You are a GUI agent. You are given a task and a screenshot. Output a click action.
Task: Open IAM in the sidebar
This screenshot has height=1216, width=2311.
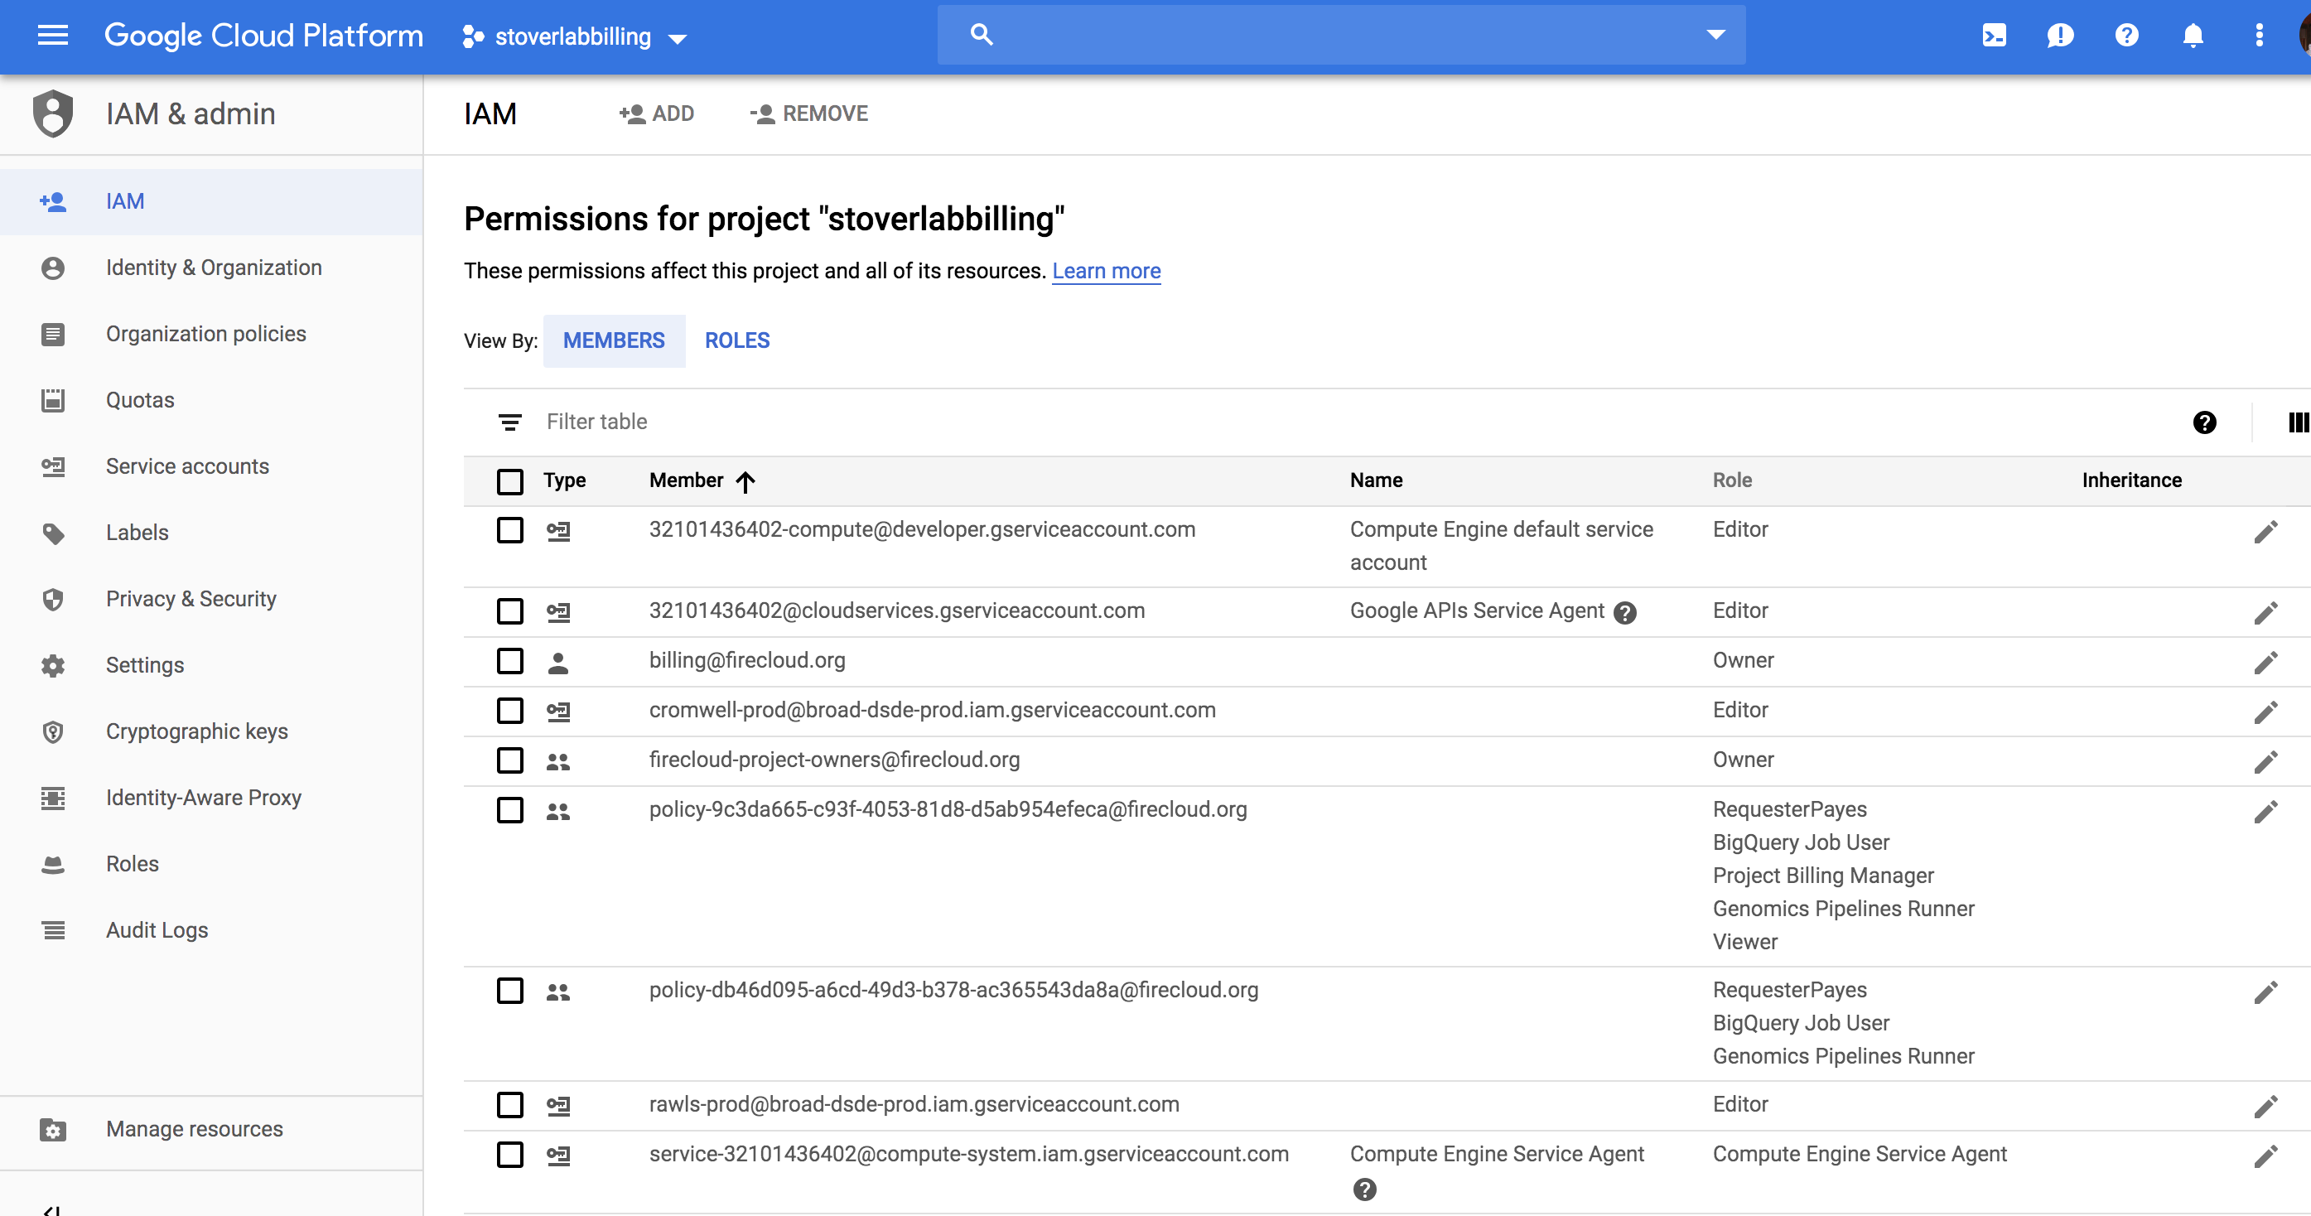pyautogui.click(x=212, y=202)
